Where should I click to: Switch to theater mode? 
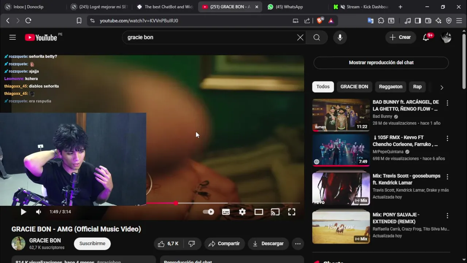click(x=259, y=212)
